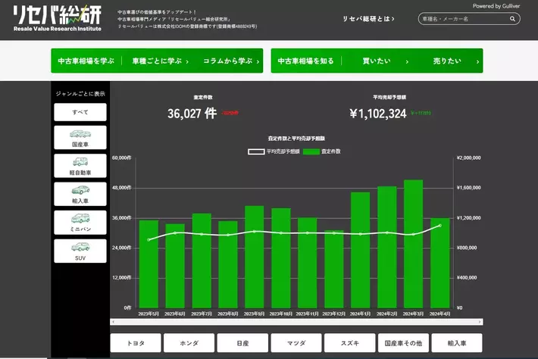Screen dimensions: 538x359
Task: Focus the 車種名・メーカー名 search field
Action: click(469, 19)
